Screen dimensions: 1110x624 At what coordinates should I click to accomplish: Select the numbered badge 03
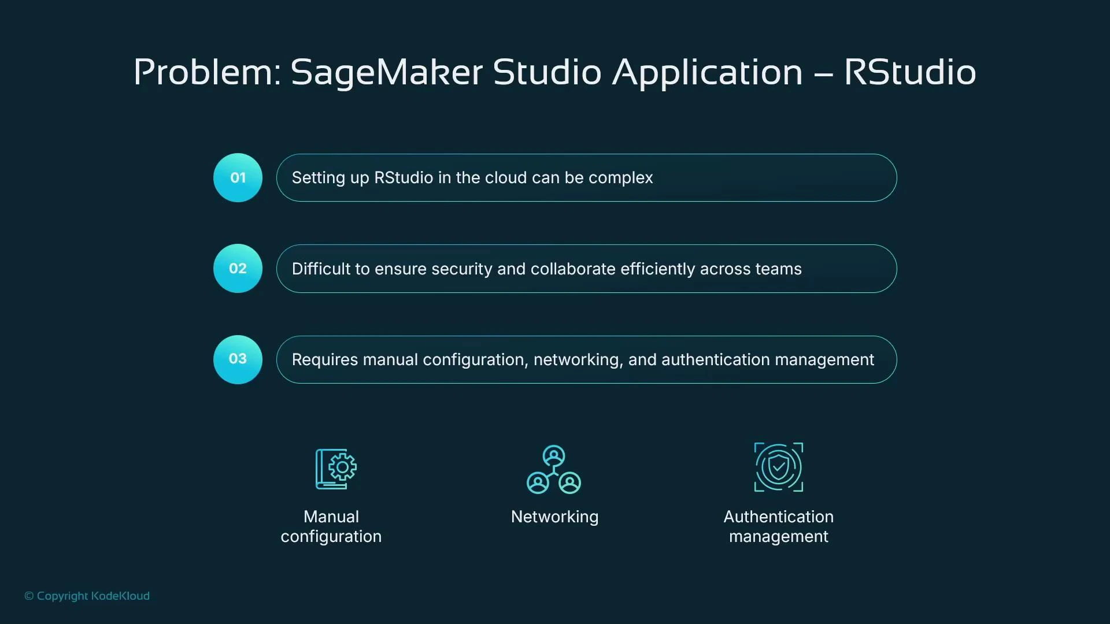[238, 359]
